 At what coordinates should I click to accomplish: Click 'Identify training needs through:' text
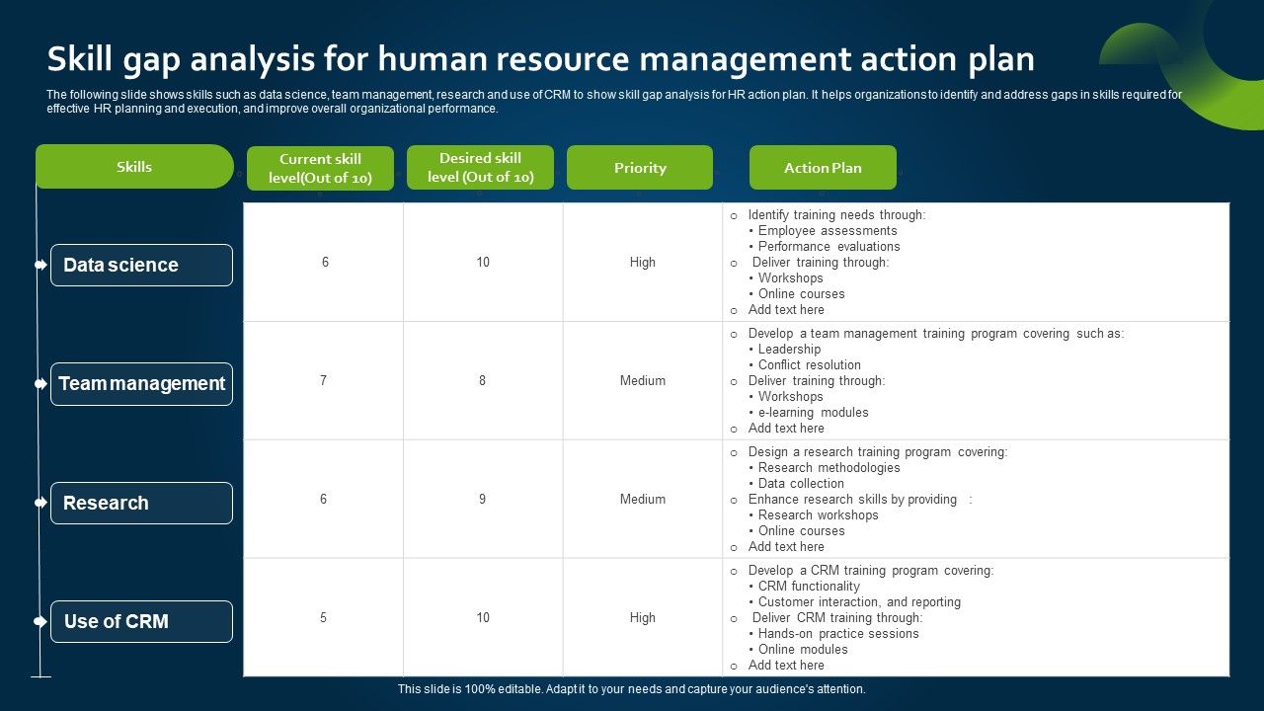coord(836,214)
